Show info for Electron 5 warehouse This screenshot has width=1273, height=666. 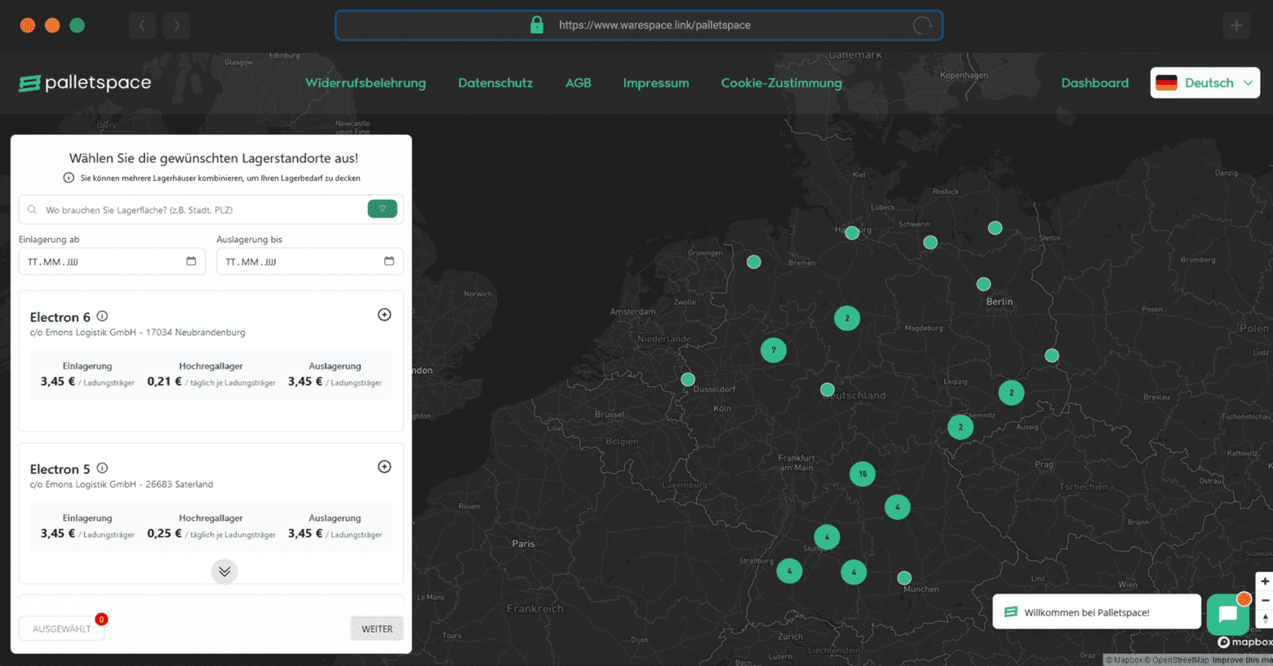(102, 468)
